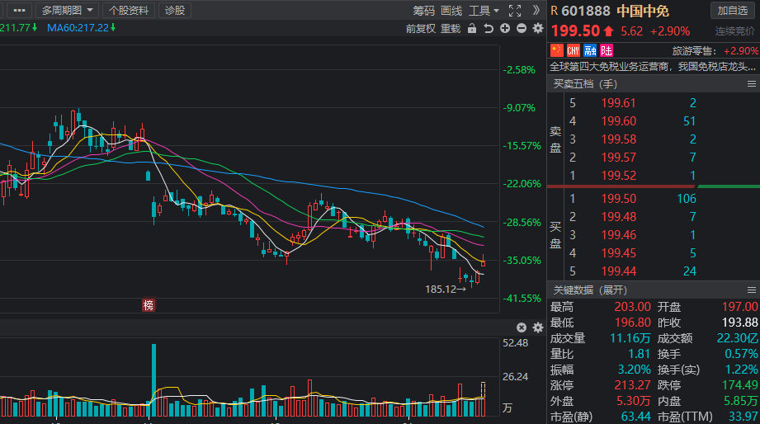Open volume panel settings gear
The image size is (760, 424).
pos(537,327)
